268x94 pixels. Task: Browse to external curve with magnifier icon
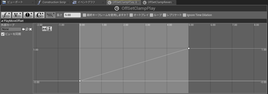point(27,29)
